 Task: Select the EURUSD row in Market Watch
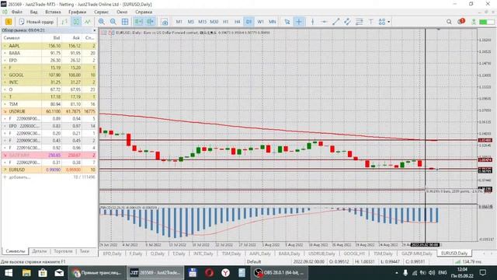point(49,170)
